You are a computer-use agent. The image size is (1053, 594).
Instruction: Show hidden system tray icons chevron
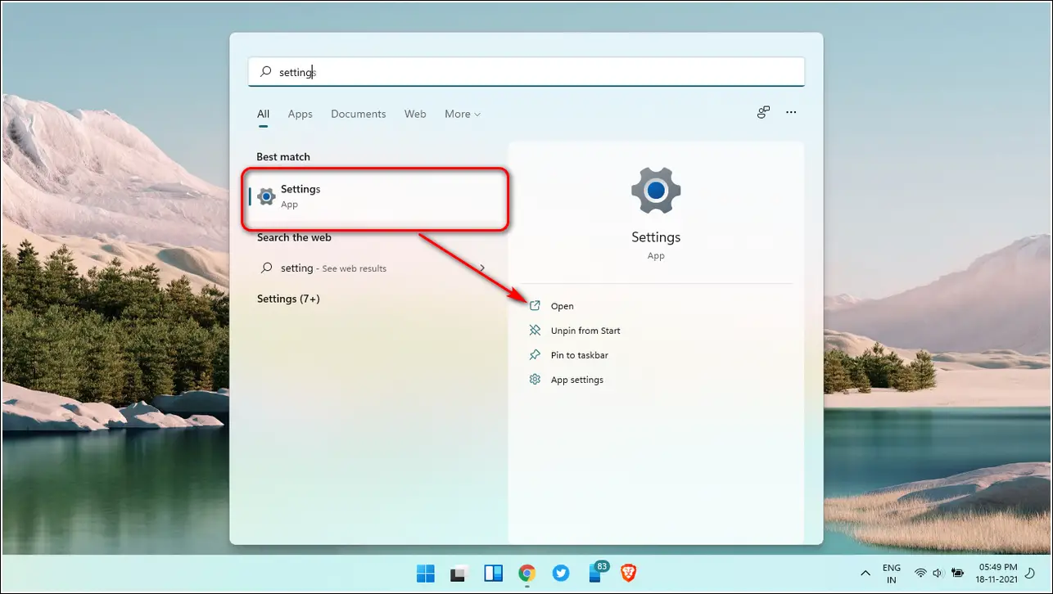pos(865,573)
